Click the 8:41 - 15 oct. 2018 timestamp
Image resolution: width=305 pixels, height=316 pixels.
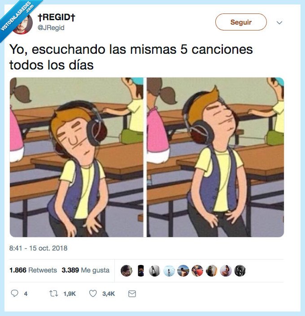pos(38,248)
